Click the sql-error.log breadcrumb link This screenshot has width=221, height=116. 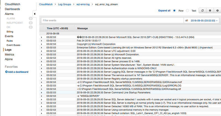[x=83, y=4]
